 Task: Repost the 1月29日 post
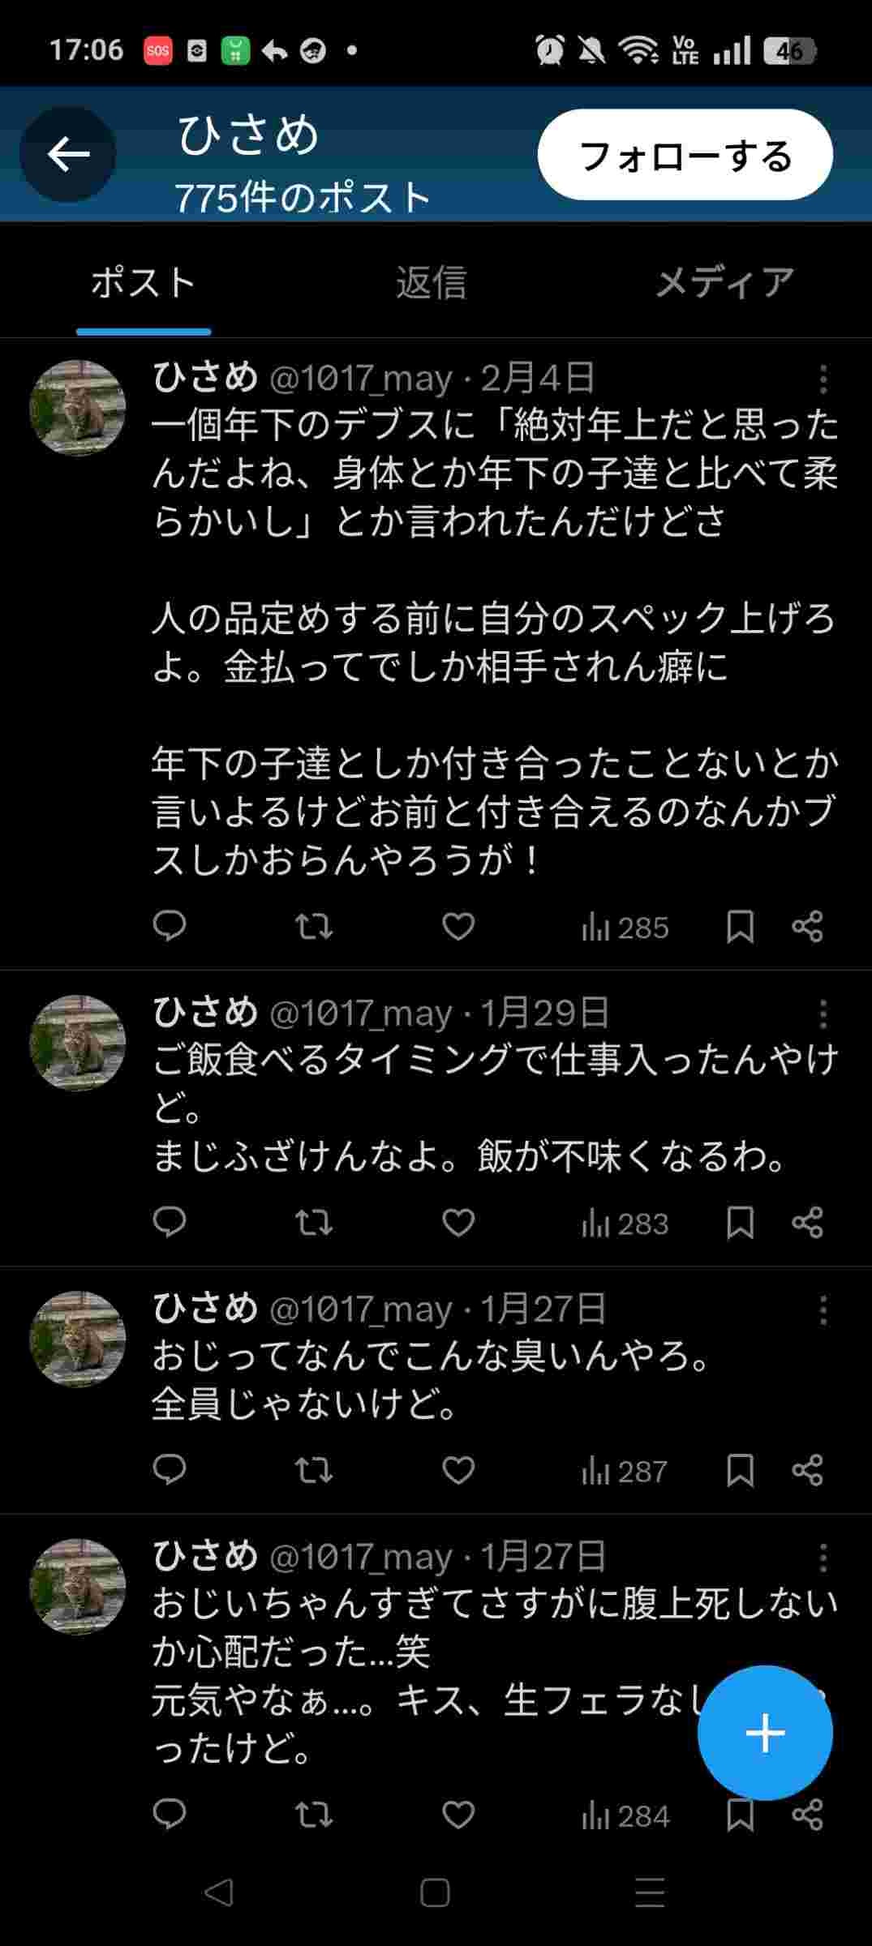313,1222
